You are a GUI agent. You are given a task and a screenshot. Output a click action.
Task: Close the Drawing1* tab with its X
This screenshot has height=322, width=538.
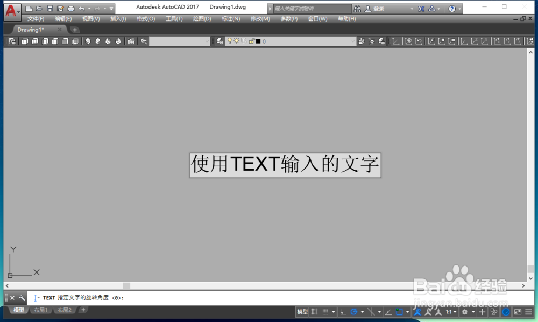tap(60, 30)
